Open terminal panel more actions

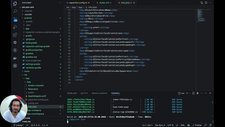tap(202, 93)
